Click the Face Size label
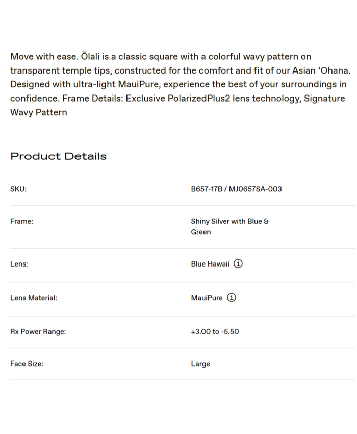 tap(27, 364)
